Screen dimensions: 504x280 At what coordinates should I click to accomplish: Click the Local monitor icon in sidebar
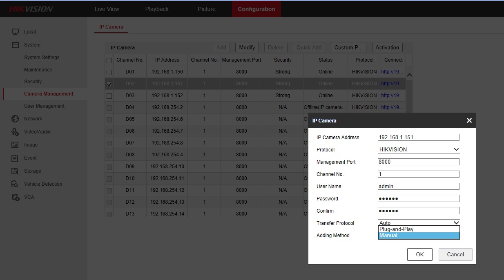[x=15, y=32]
